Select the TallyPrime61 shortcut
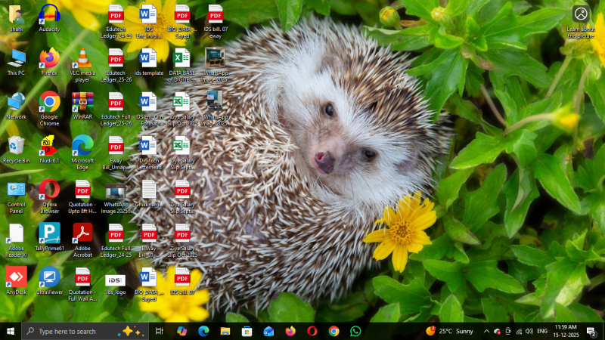This screenshot has height=340, width=605. (x=49, y=233)
